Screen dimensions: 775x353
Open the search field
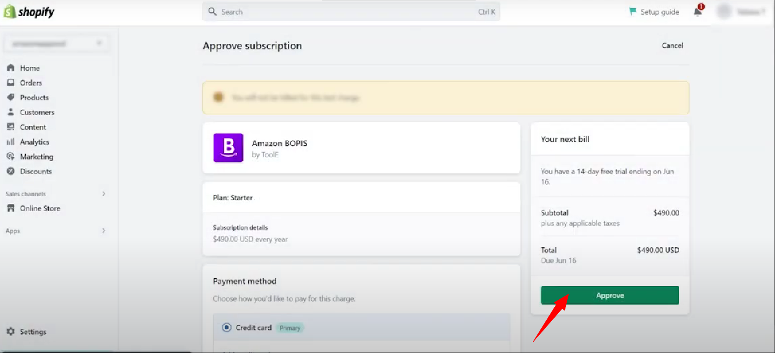351,12
